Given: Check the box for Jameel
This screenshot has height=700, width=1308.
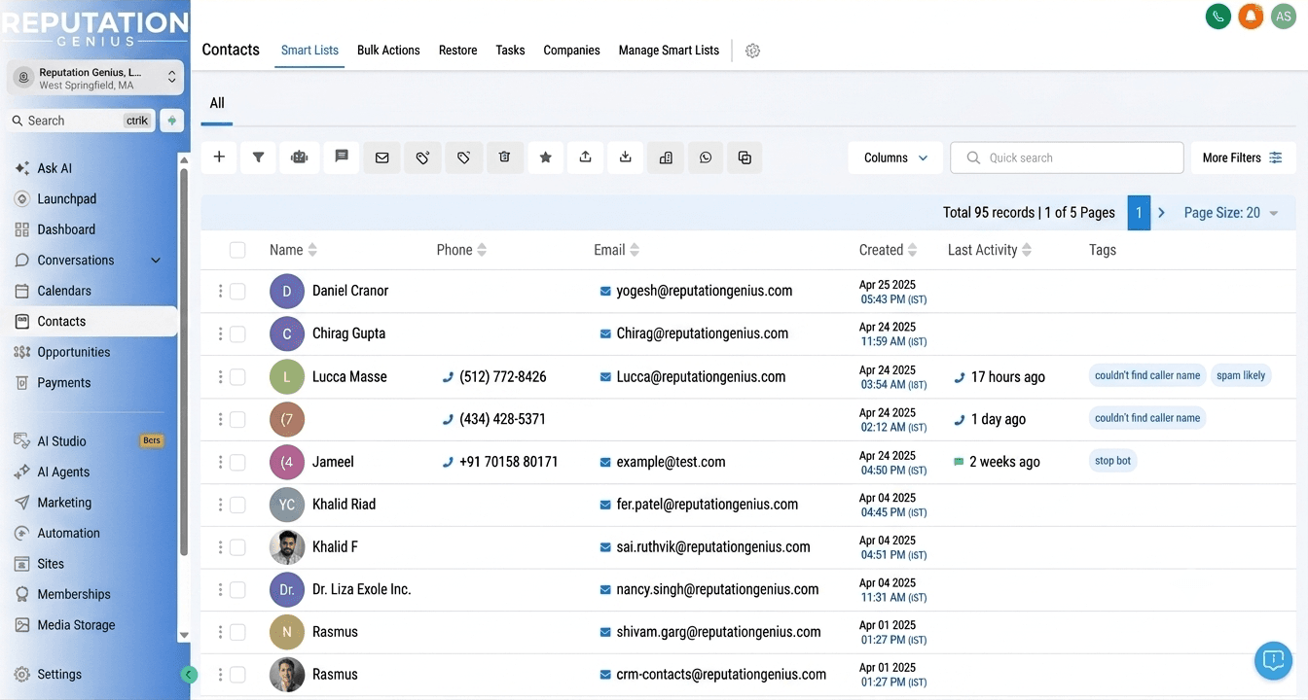Looking at the screenshot, I should coord(237,462).
